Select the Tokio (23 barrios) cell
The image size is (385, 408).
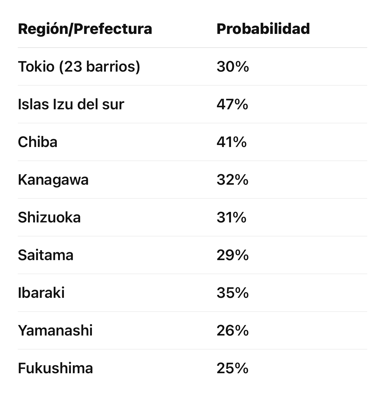click(79, 67)
